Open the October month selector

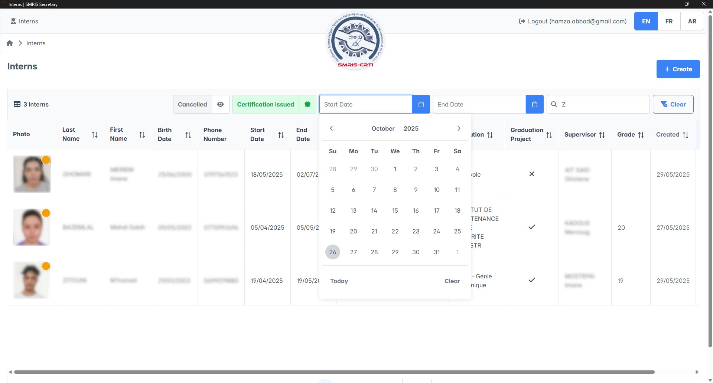[383, 128]
